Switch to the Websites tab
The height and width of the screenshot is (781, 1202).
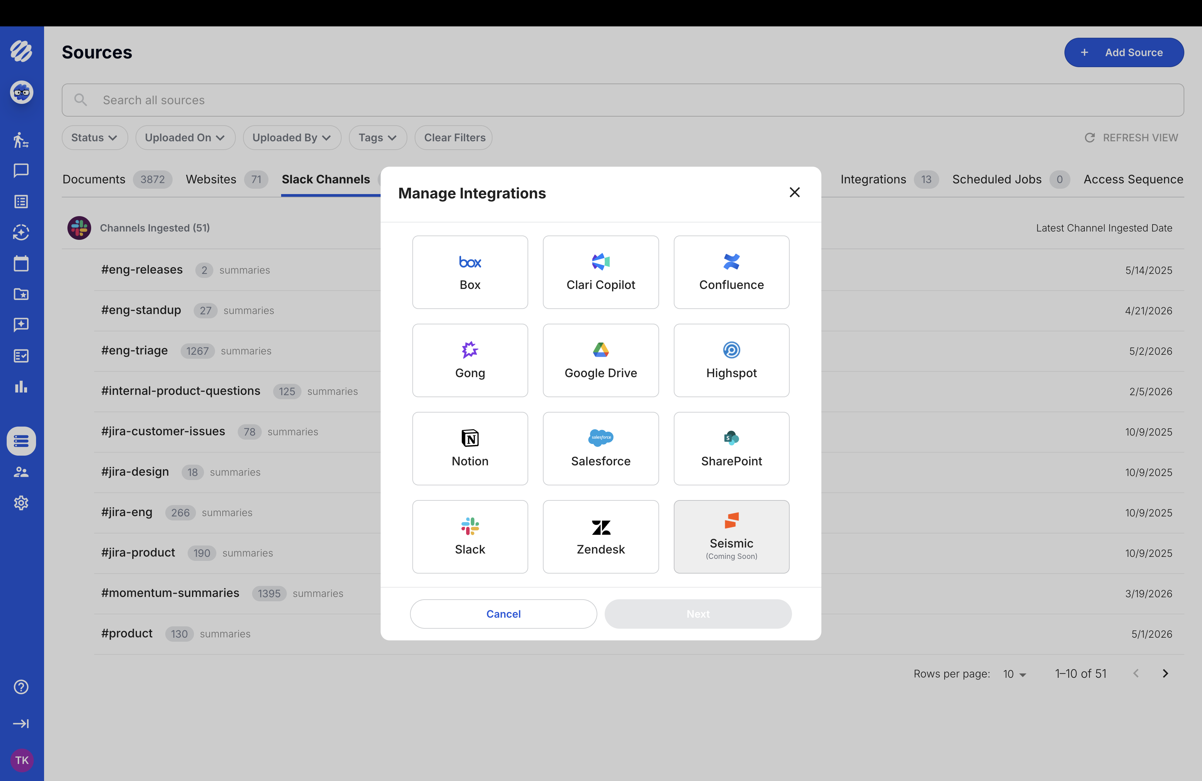tap(226, 179)
